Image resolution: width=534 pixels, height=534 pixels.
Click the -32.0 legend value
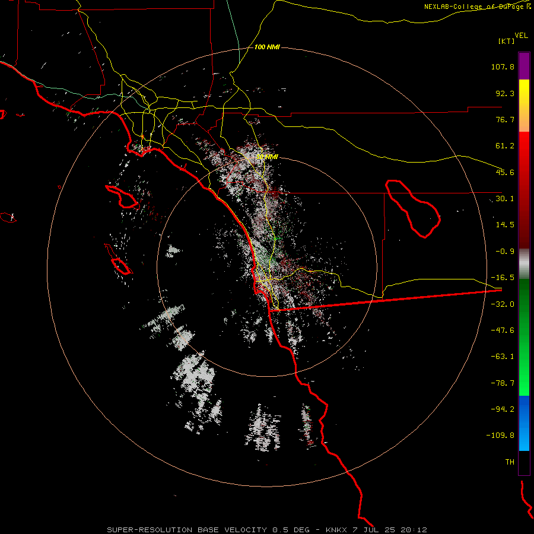[x=503, y=304]
